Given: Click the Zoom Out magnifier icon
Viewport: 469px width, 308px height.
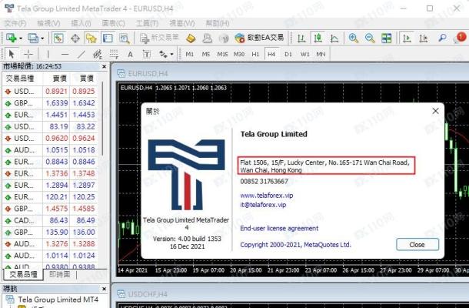Looking at the screenshot, I should [370, 38].
